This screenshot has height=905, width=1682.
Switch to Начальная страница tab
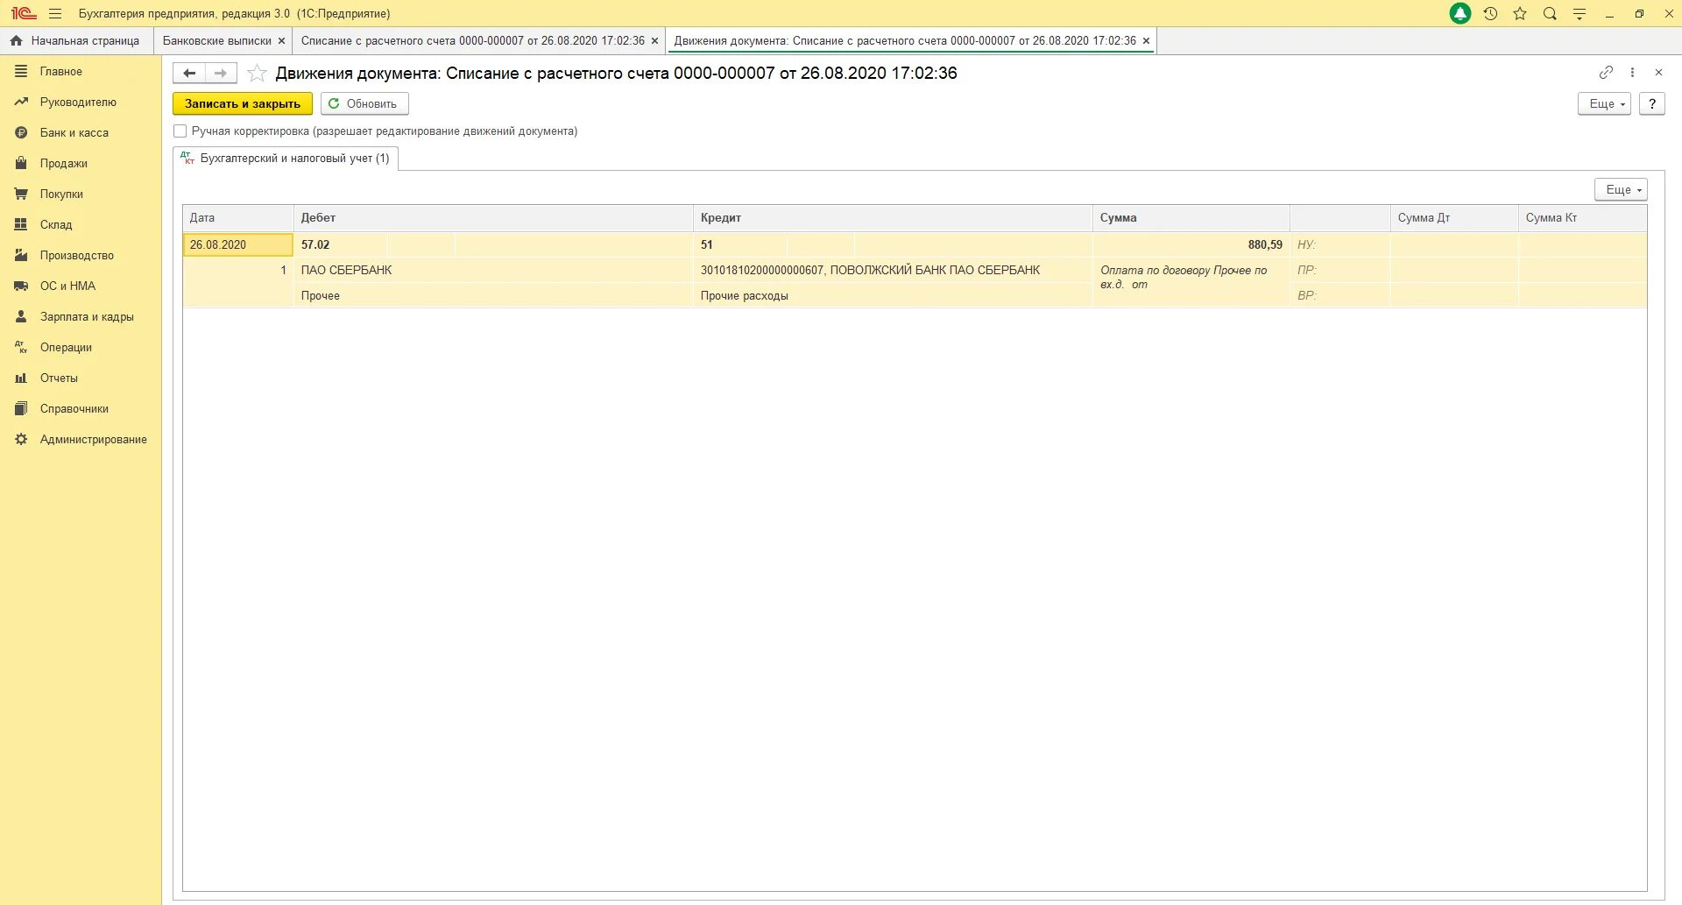[x=76, y=41]
